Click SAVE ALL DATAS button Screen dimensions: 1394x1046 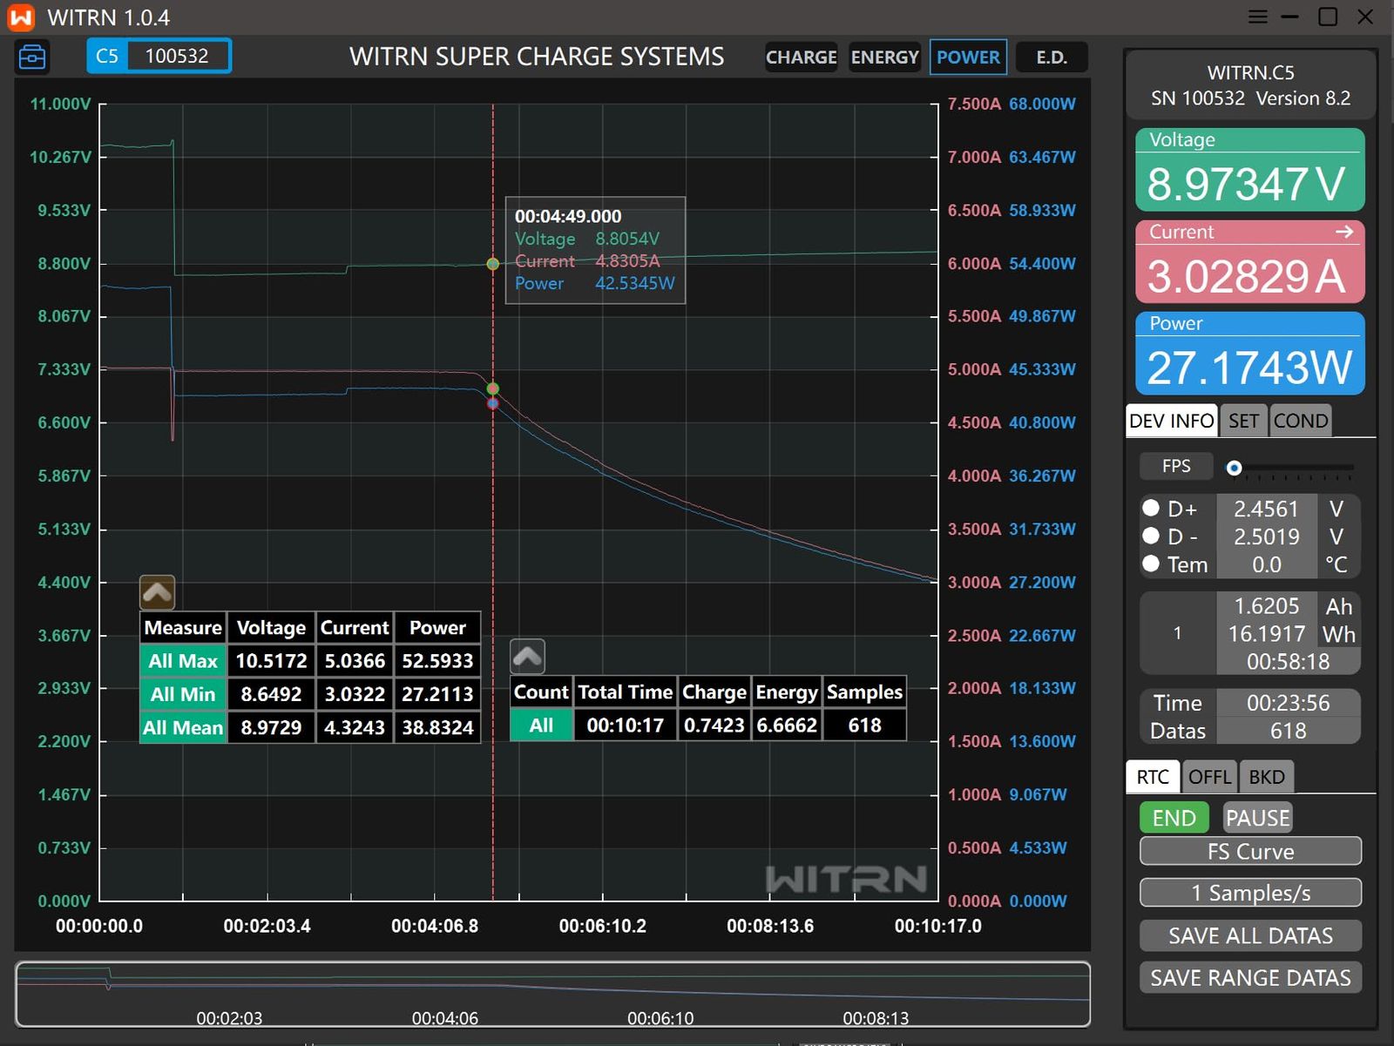coord(1249,935)
